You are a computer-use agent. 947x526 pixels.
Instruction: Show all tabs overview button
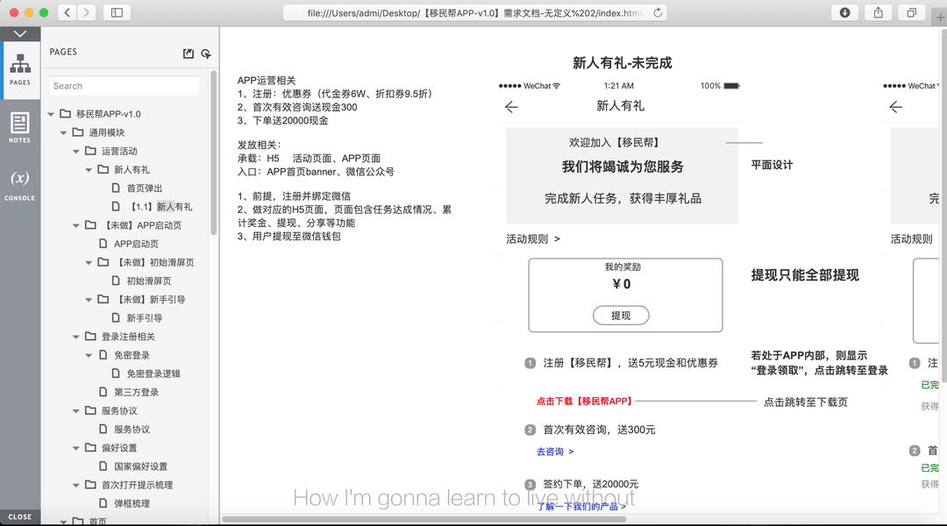911,12
